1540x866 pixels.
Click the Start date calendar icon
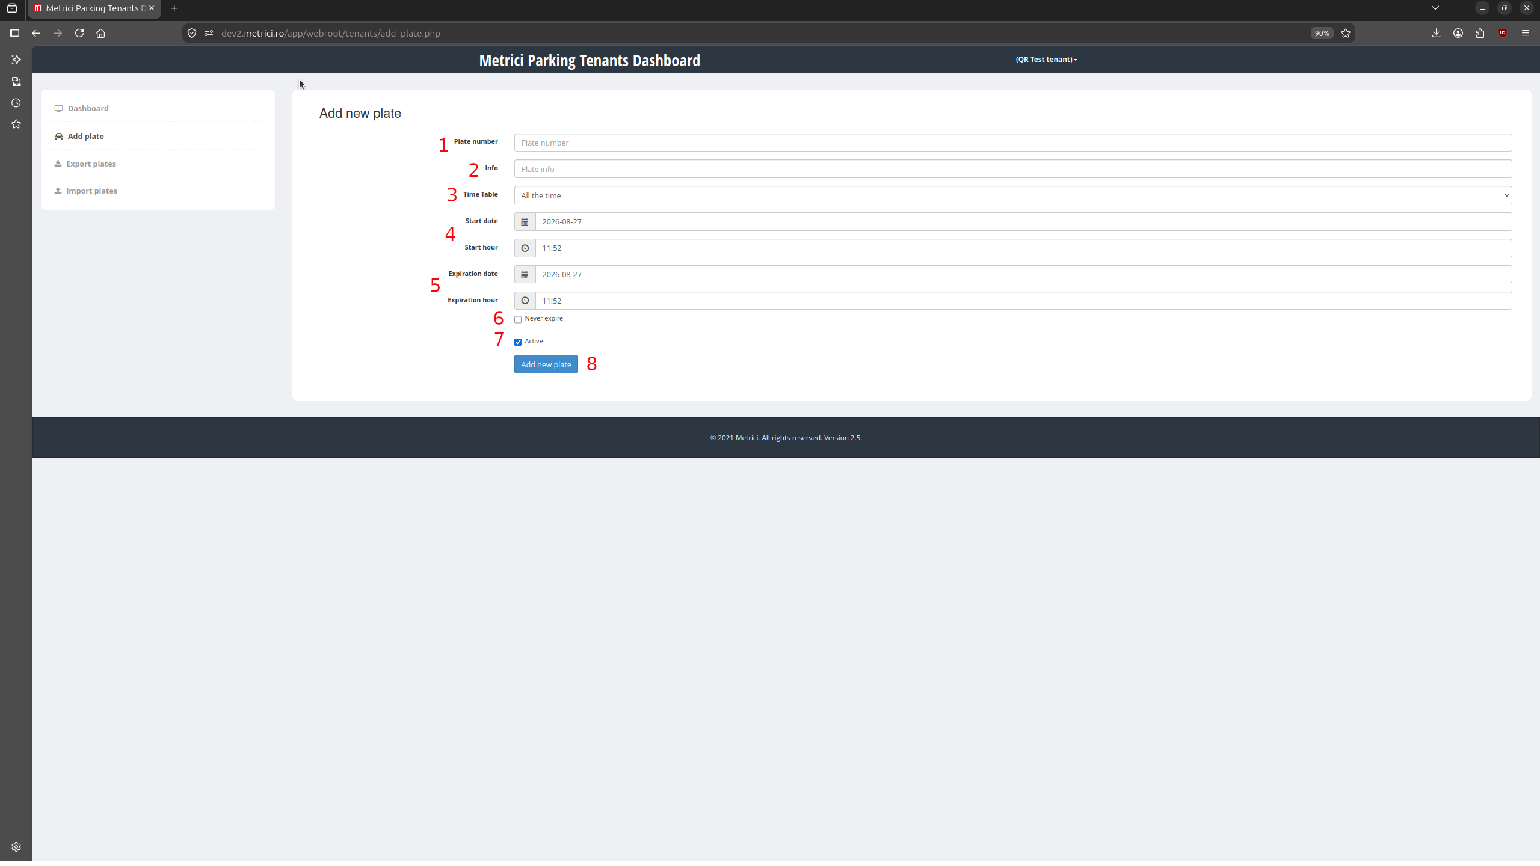tap(525, 222)
